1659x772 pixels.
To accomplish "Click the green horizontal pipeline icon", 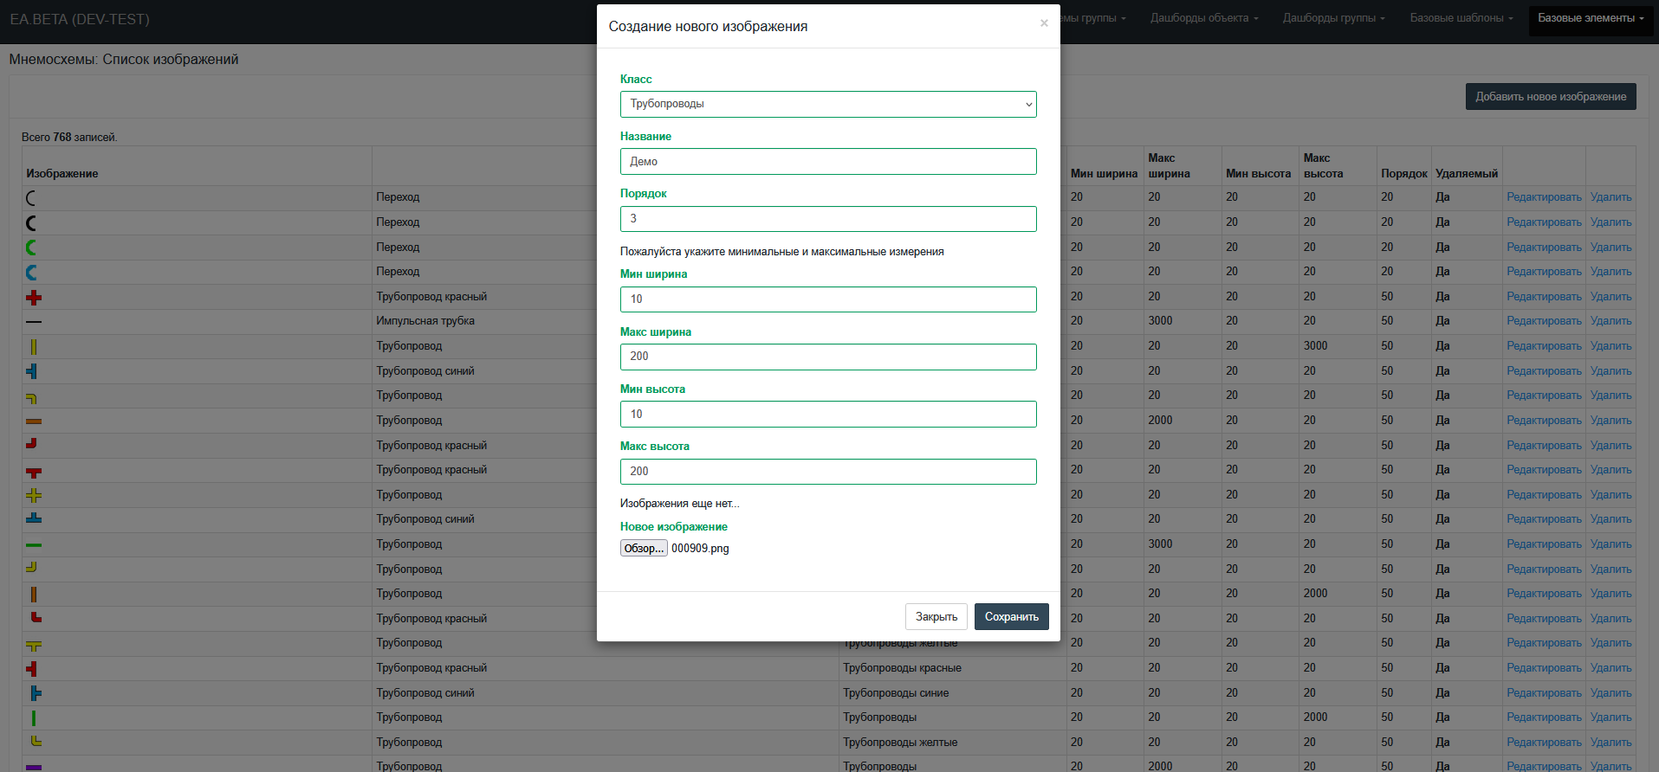I will (34, 545).
